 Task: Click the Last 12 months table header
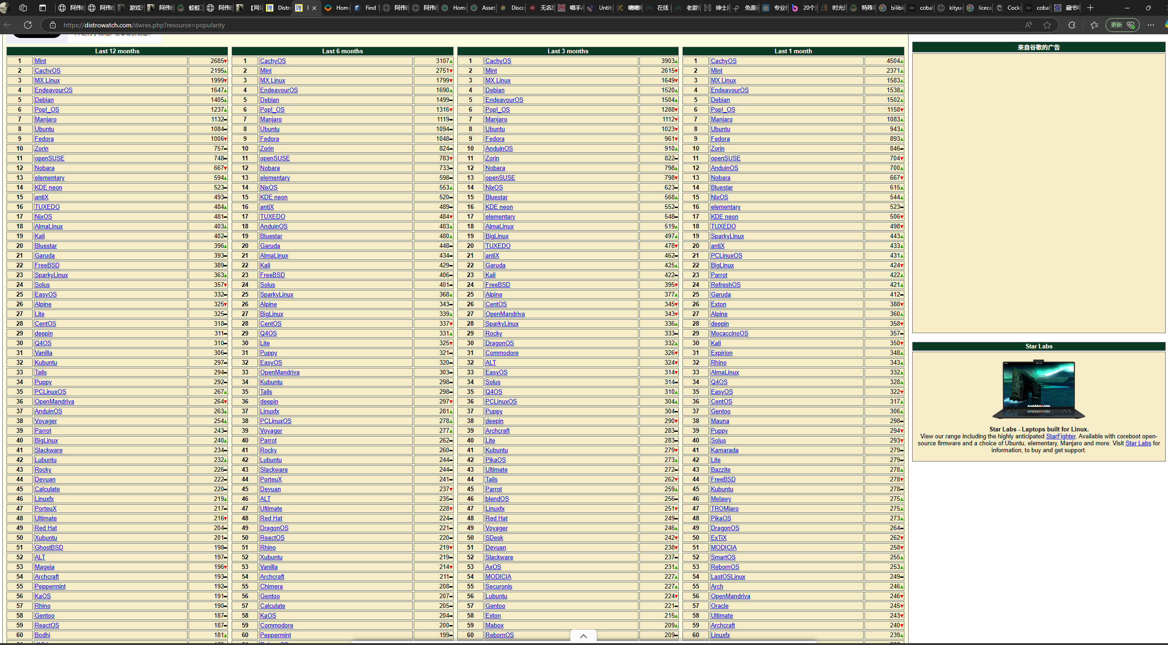click(117, 51)
